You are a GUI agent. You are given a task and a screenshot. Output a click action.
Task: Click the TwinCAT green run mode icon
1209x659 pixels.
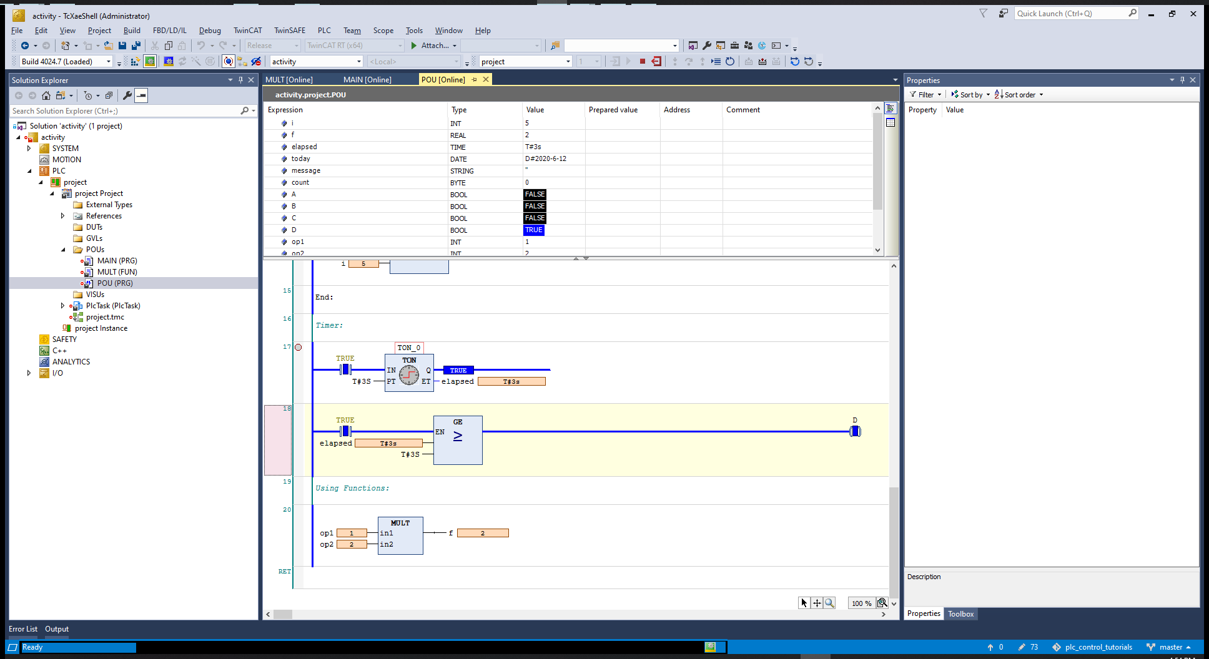(x=150, y=61)
